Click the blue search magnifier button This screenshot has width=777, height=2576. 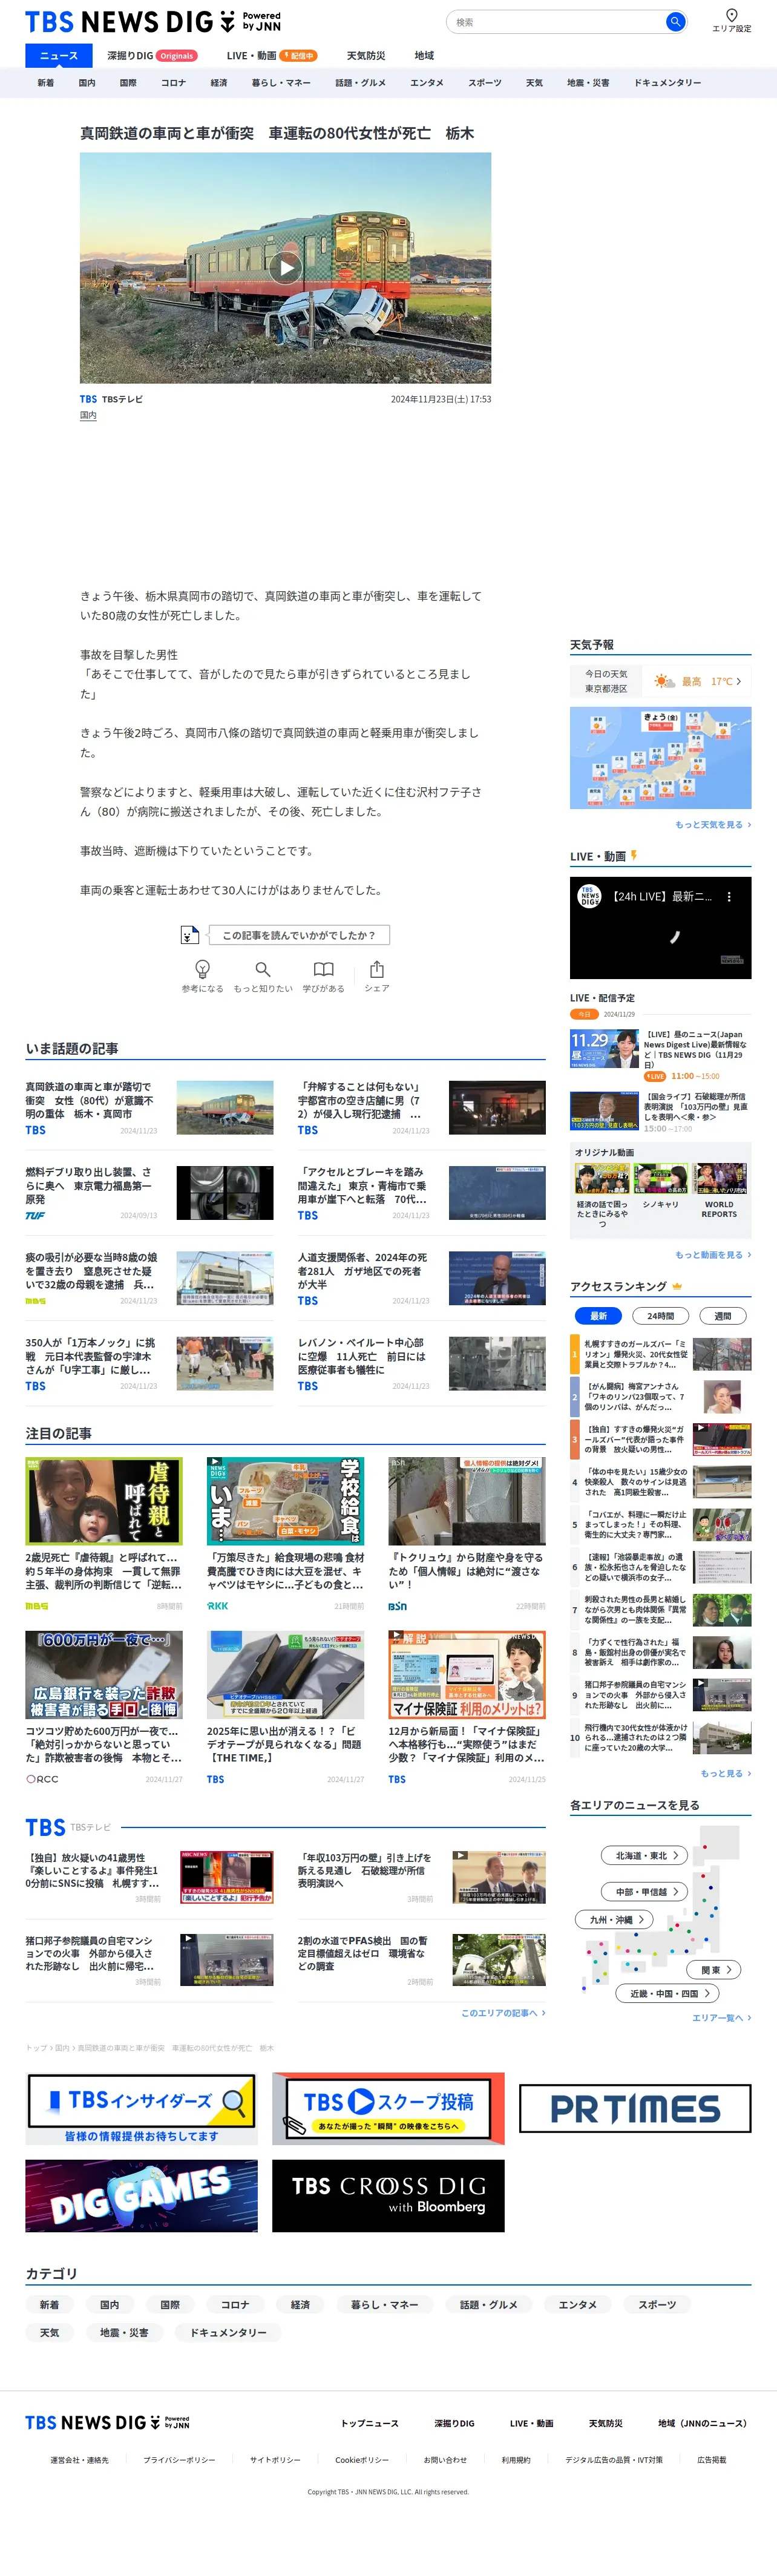(675, 21)
